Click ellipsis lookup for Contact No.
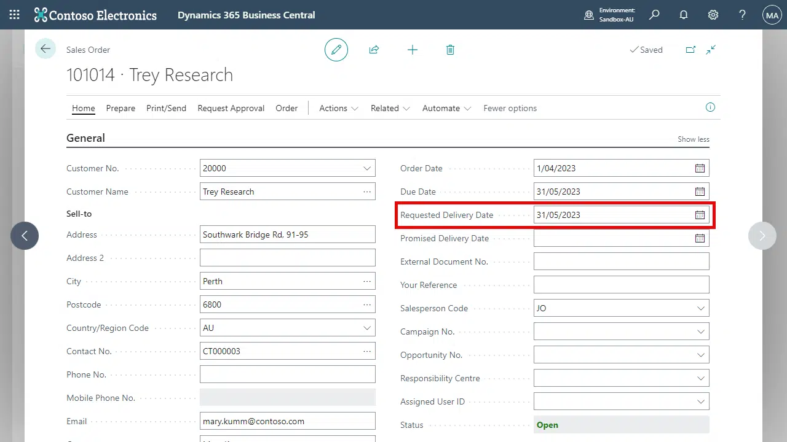Viewport: 787px width, 442px height. [367, 351]
